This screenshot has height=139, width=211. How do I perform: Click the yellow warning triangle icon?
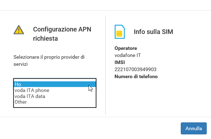19,30
